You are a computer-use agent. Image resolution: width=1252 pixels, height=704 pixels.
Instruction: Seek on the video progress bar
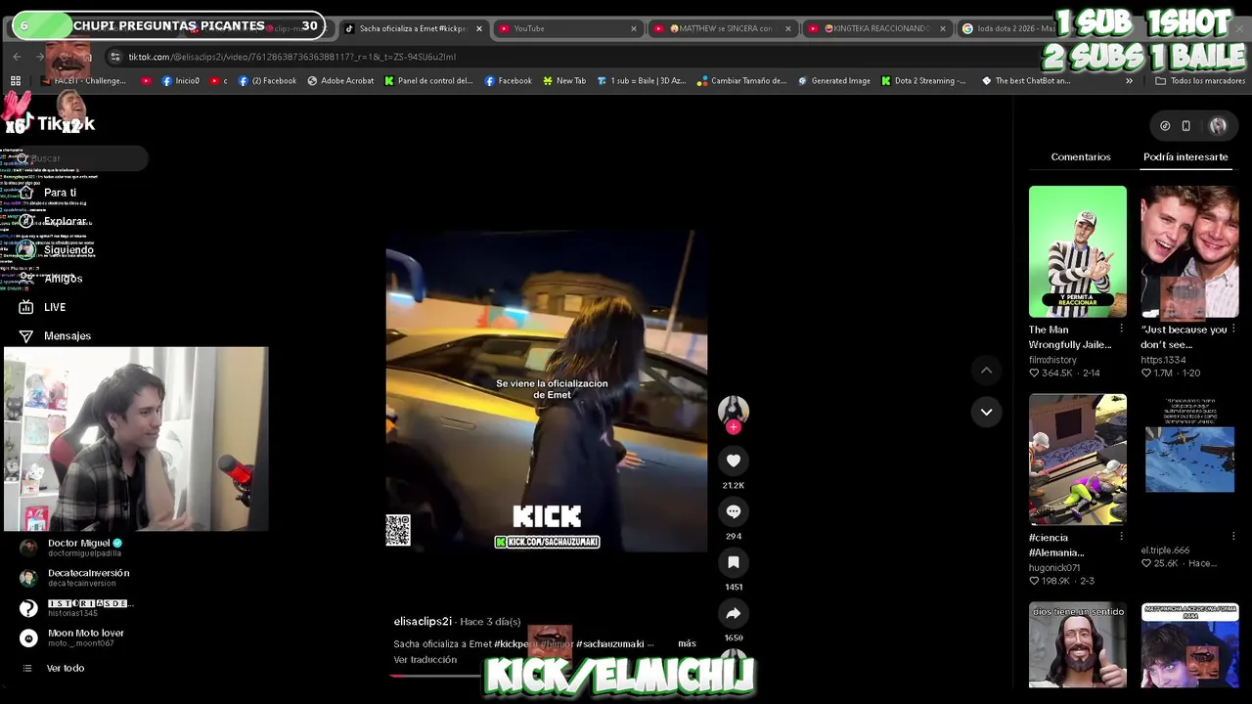(548, 675)
